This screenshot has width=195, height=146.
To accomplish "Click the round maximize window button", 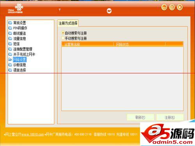I will point(172,7).
